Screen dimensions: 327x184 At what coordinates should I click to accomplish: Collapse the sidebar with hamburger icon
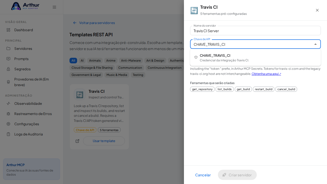(x=54, y=7)
